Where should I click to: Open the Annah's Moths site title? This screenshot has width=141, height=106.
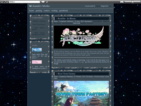[41, 6]
